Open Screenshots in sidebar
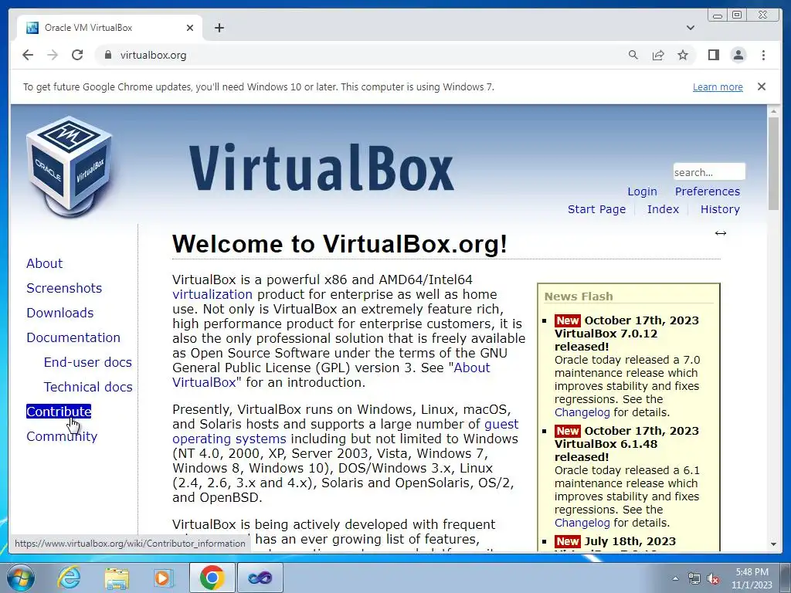The image size is (791, 593). coord(64,288)
